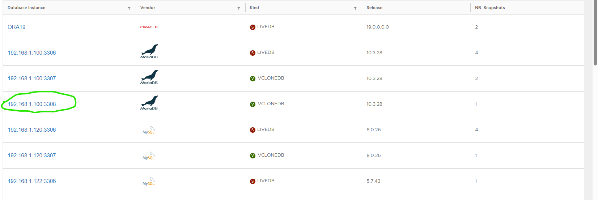Open instance 192.168.1.122:3306
598x200 pixels.
(32, 181)
